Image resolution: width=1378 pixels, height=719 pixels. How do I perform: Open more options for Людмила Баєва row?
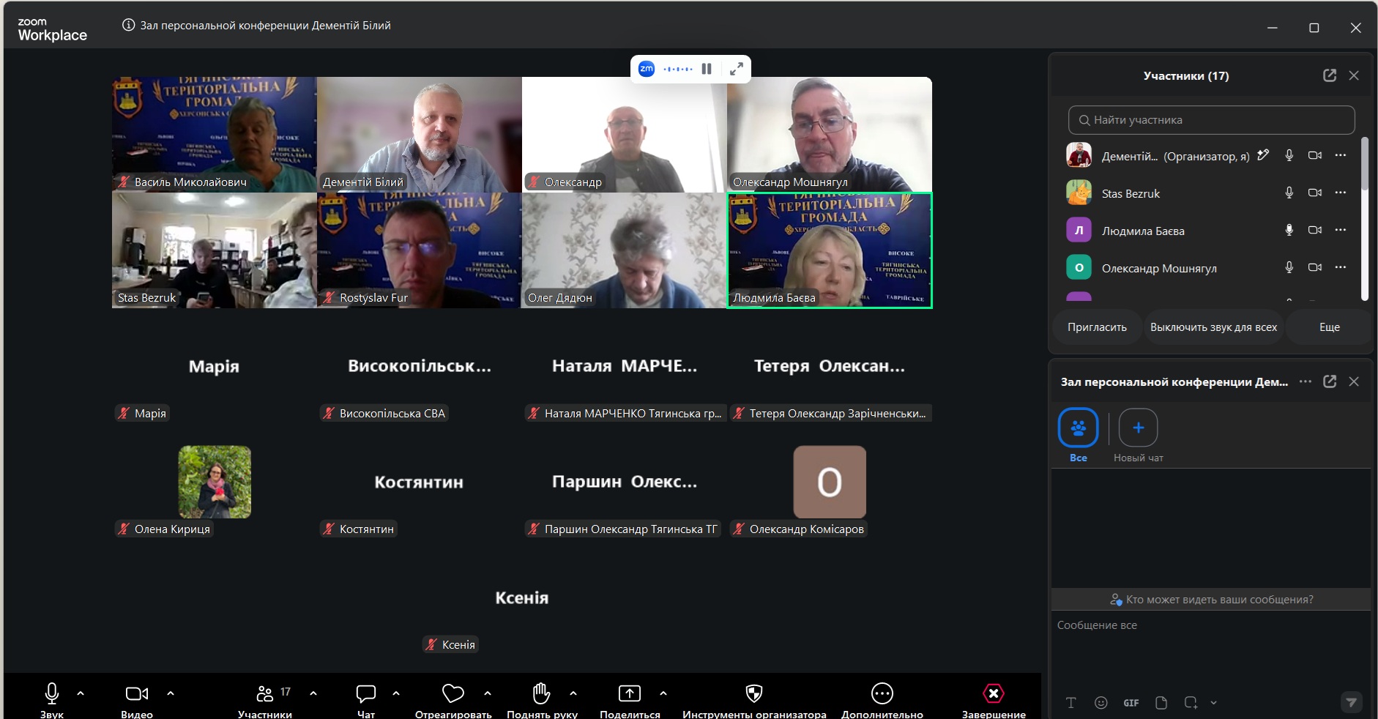pyautogui.click(x=1341, y=230)
